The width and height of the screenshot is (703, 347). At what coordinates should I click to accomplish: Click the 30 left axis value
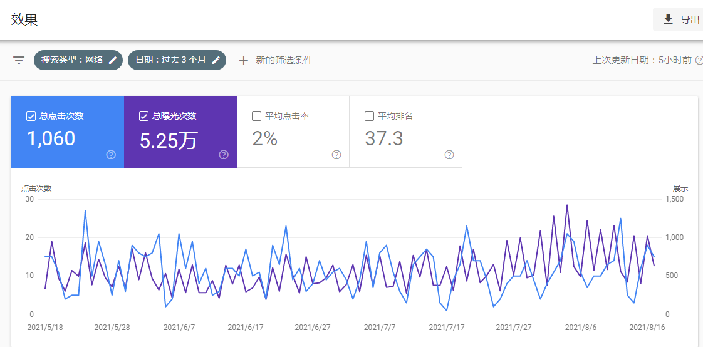[x=29, y=199]
